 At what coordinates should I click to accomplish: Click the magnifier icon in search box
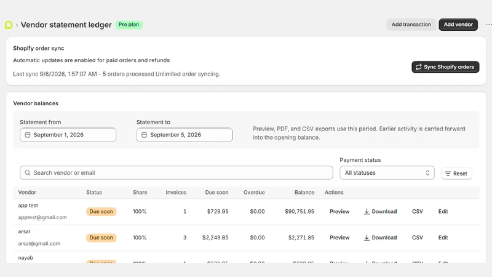tap(28, 173)
